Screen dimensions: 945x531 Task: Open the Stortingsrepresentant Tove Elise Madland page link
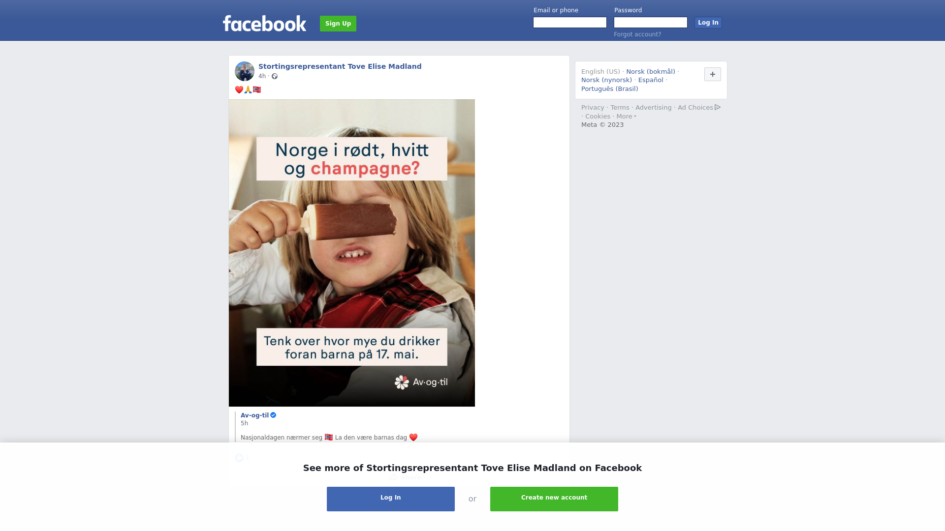coord(340,66)
